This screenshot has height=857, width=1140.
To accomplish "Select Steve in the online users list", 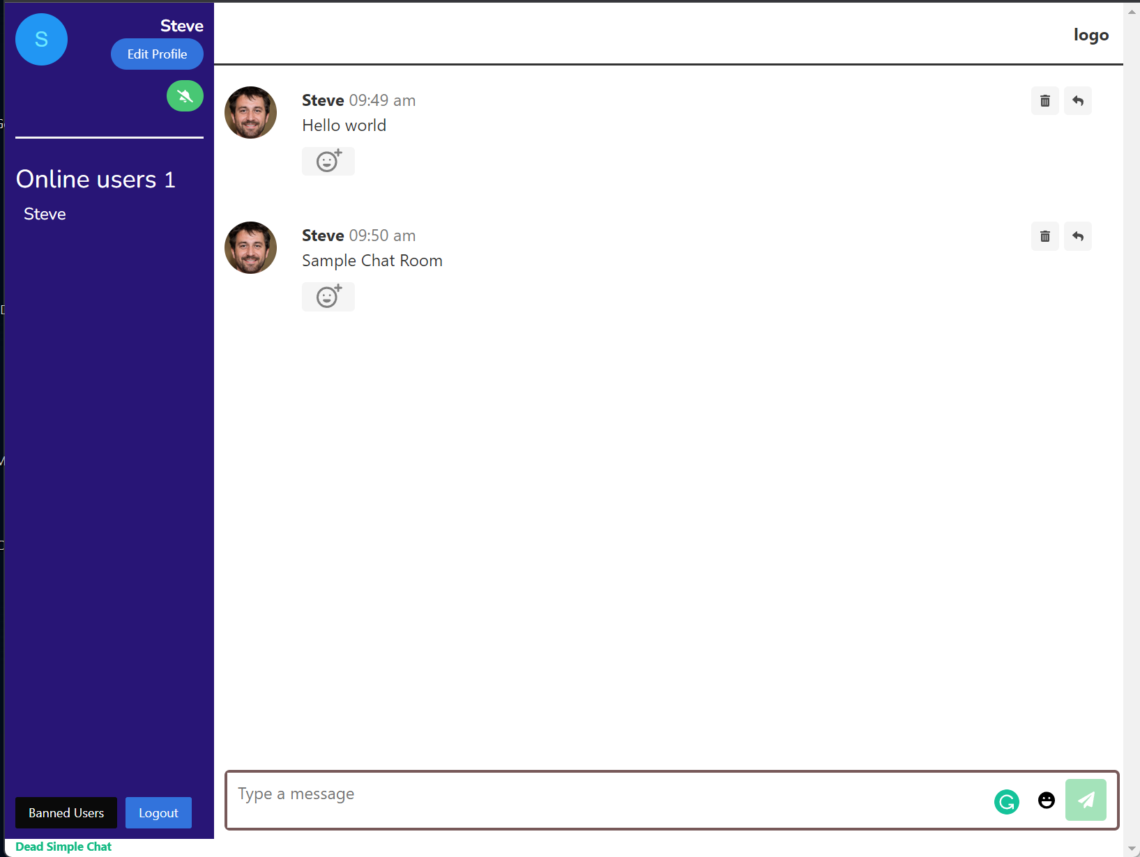I will point(45,214).
